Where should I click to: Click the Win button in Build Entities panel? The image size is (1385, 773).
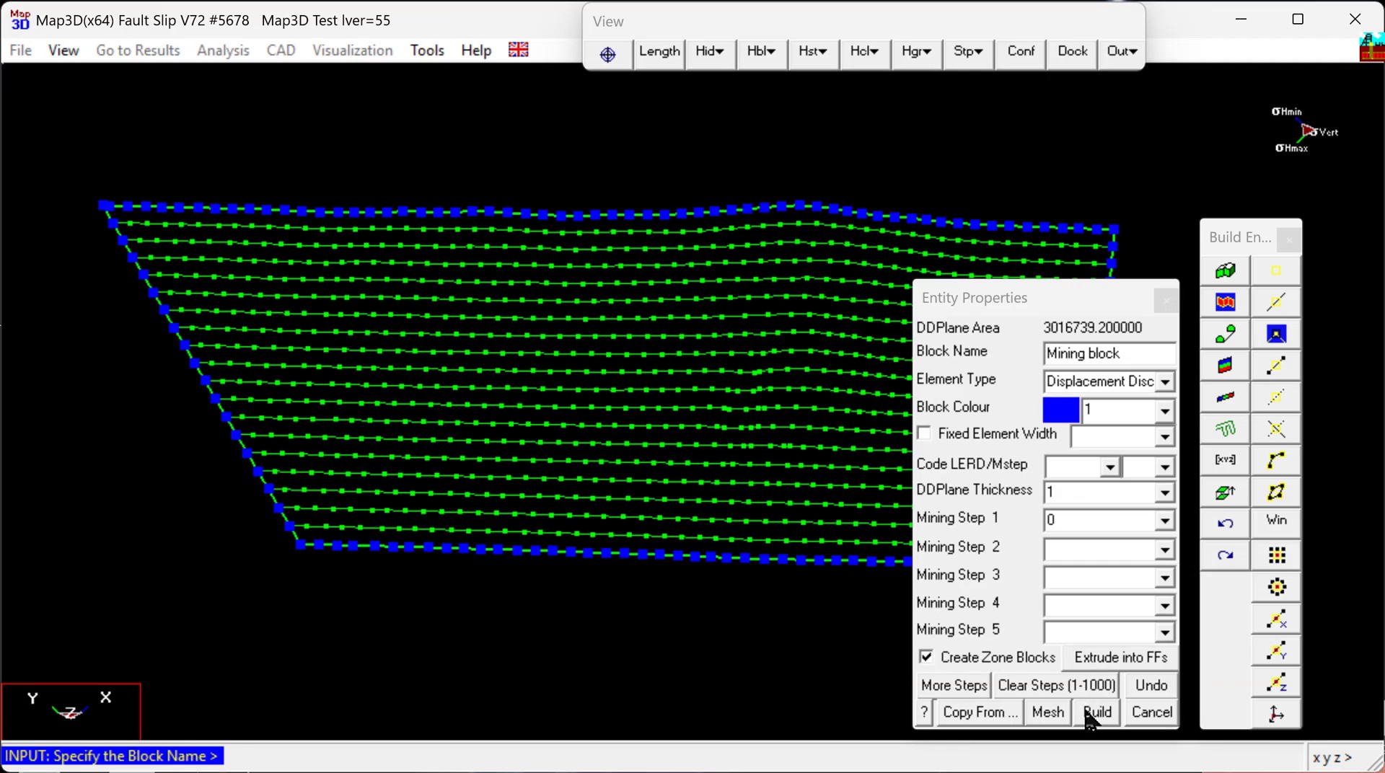(x=1276, y=520)
